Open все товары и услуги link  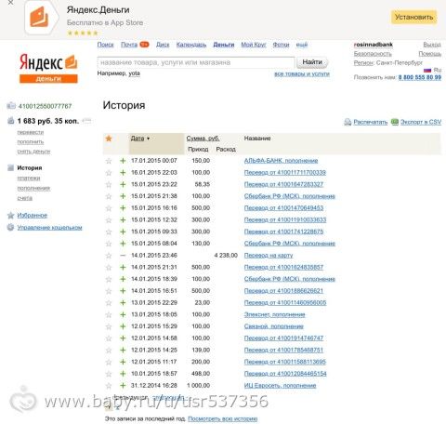pos(302,73)
